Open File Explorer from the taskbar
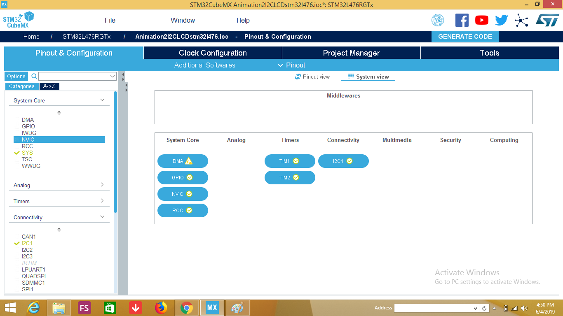The width and height of the screenshot is (563, 316). (59, 308)
